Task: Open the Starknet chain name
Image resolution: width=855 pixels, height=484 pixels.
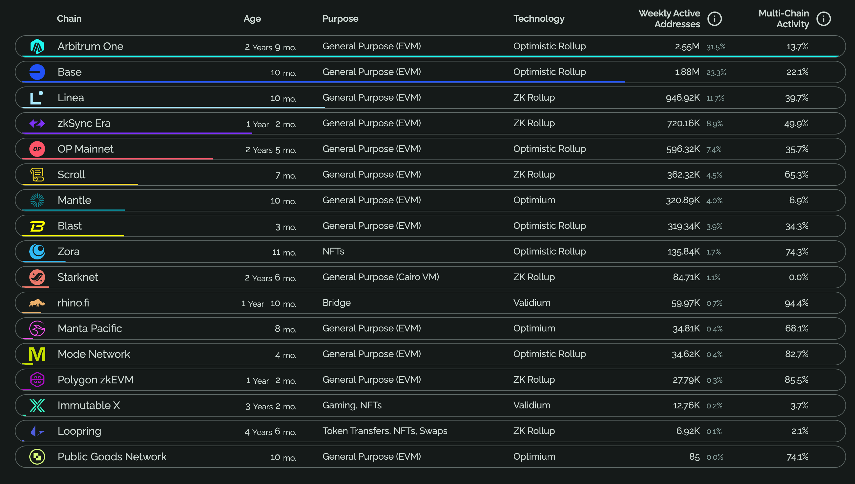Action: 78,277
